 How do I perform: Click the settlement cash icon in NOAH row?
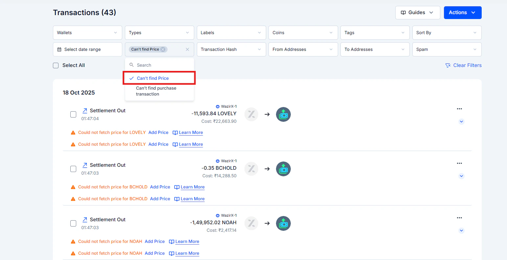[x=283, y=223]
